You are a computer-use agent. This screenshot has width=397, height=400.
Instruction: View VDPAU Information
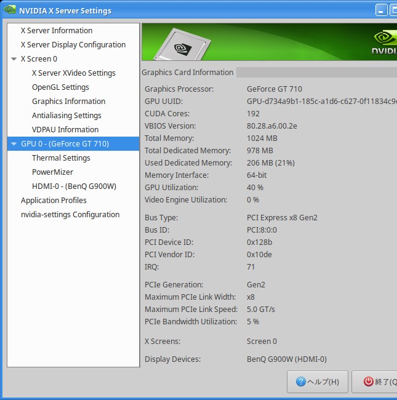pyautogui.click(x=65, y=130)
